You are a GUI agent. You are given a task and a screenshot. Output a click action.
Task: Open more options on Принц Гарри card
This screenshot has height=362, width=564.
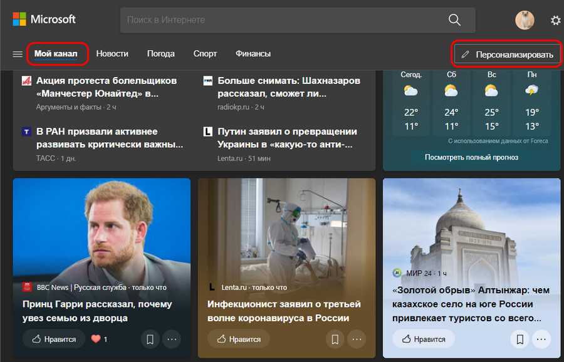pyautogui.click(x=172, y=339)
